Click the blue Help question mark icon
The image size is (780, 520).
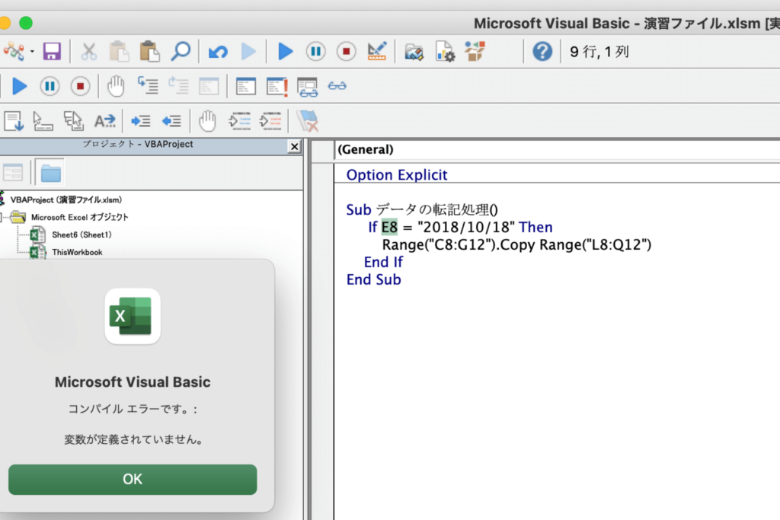click(542, 52)
